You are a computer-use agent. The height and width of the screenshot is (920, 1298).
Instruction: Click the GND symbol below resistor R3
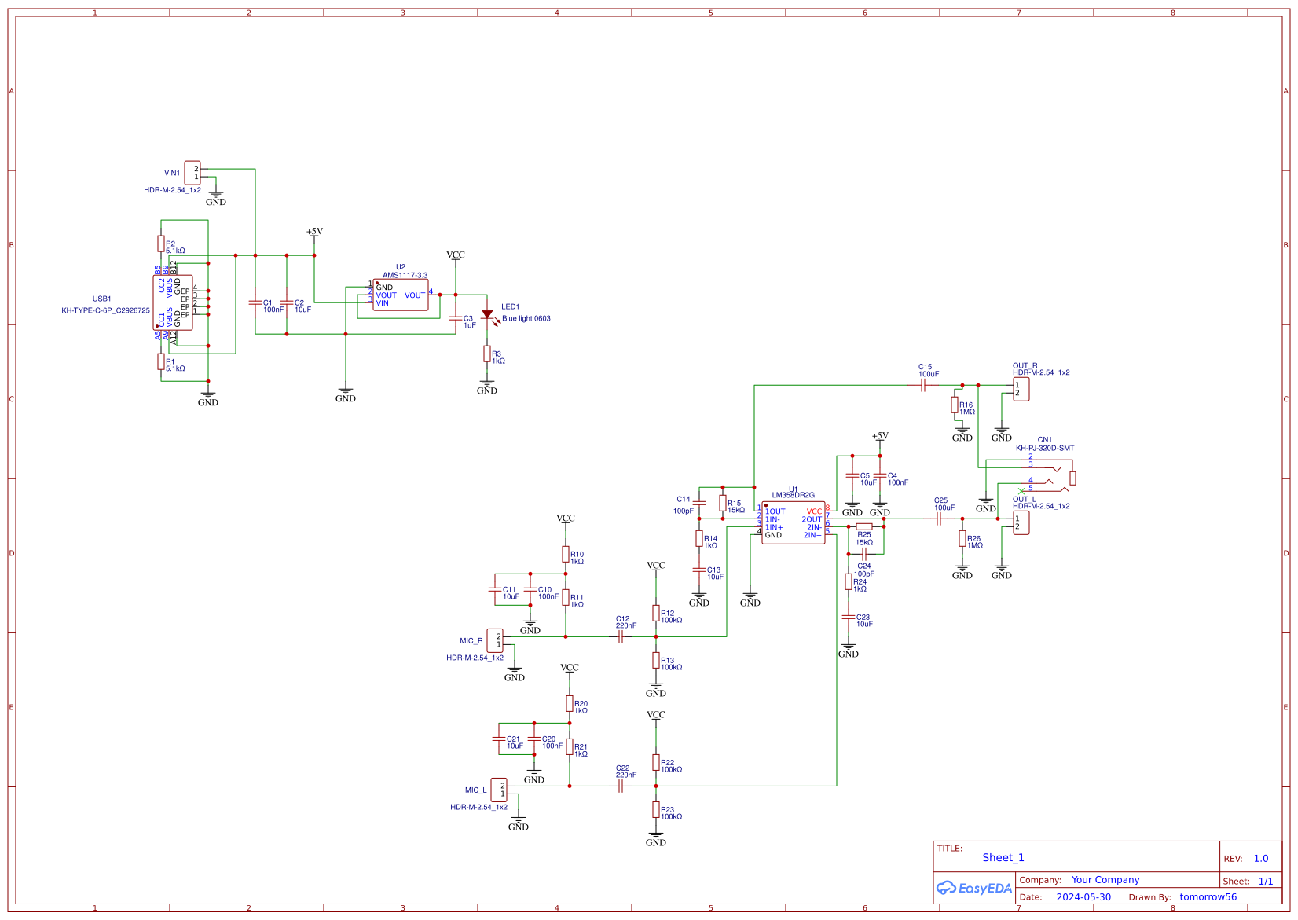click(x=487, y=384)
